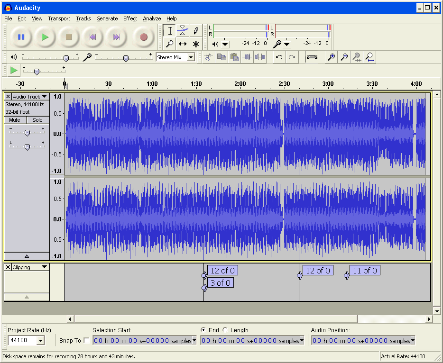Start recording with the Record button
Image resolution: width=443 pixels, height=363 pixels.
pyautogui.click(x=144, y=37)
